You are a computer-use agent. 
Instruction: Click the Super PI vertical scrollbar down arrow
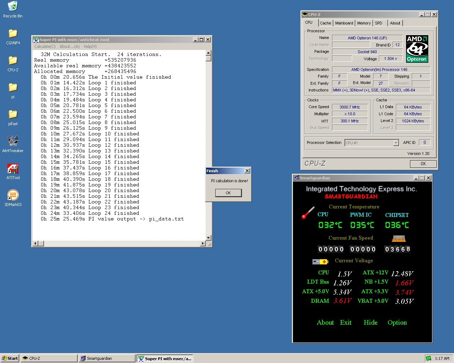209,238
